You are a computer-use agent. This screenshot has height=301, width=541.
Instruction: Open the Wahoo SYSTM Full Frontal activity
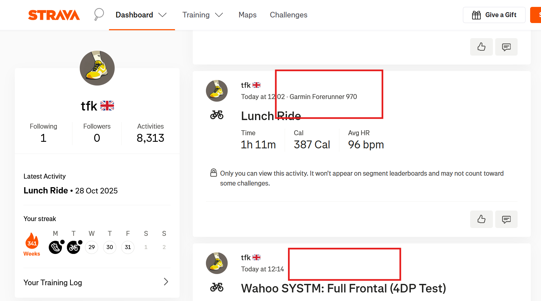point(343,288)
